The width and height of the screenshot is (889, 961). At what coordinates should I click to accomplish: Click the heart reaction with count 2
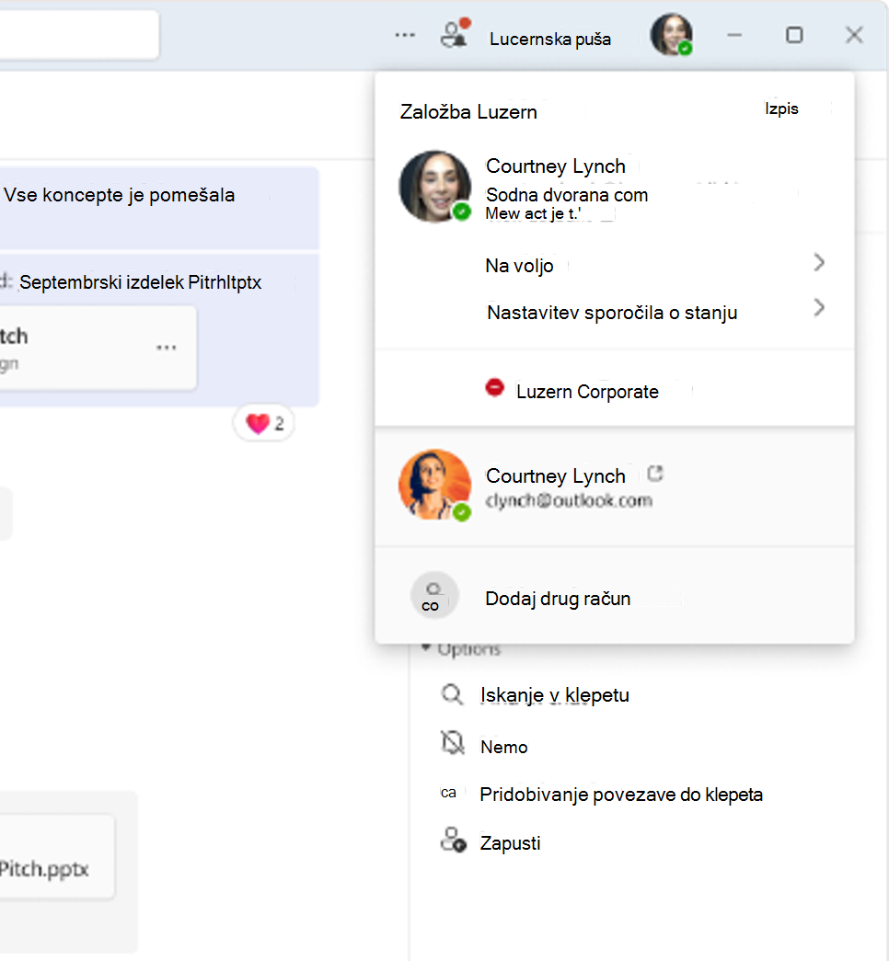click(x=264, y=424)
